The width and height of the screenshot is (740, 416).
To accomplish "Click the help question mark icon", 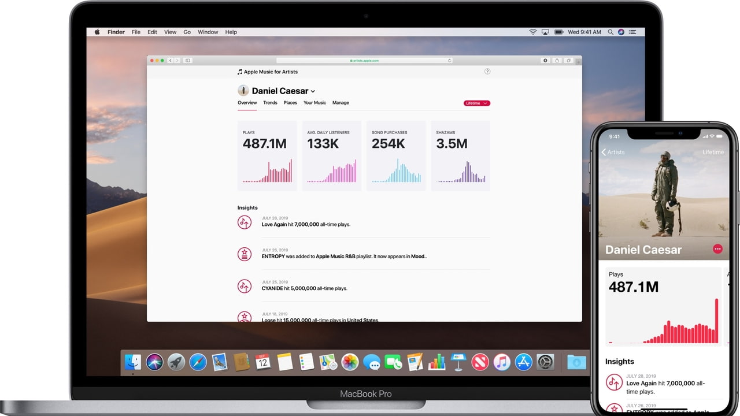I will pos(487,72).
